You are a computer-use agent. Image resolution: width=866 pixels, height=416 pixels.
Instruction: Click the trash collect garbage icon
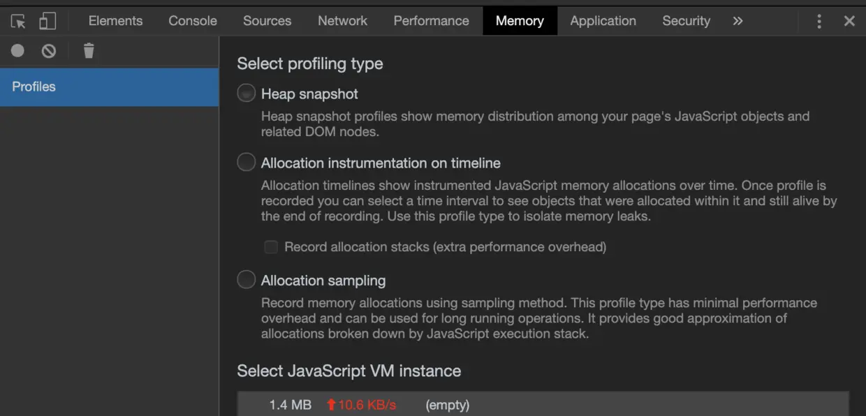click(89, 50)
